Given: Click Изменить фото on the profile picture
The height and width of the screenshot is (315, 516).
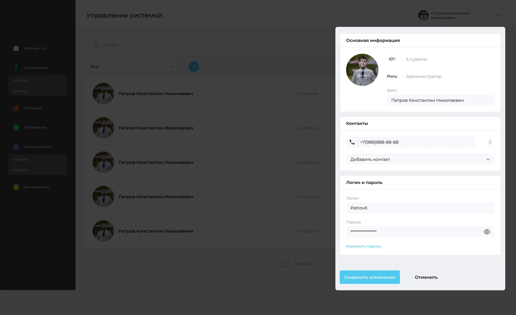Looking at the screenshot, I should [362, 73].
